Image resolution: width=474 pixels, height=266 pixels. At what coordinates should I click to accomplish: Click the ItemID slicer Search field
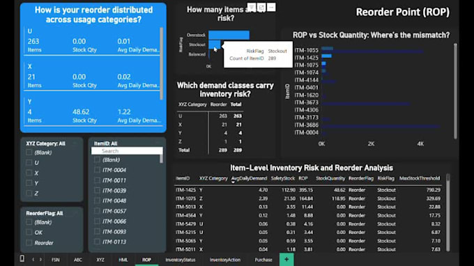tap(127, 151)
